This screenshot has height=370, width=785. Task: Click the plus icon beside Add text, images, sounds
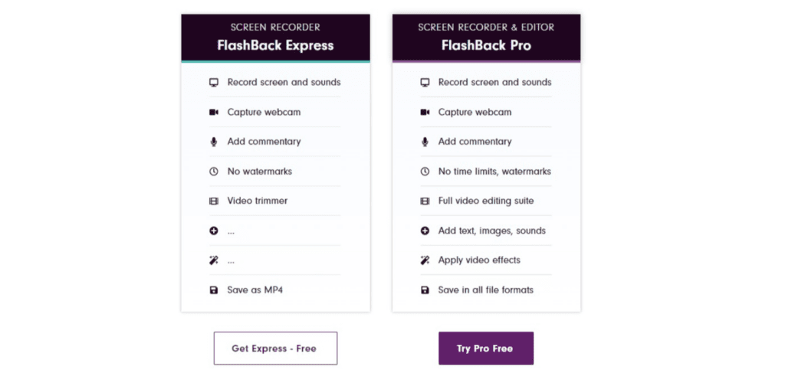coord(425,231)
